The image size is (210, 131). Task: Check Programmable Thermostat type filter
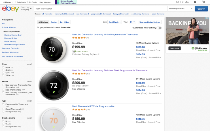coord(3,104)
